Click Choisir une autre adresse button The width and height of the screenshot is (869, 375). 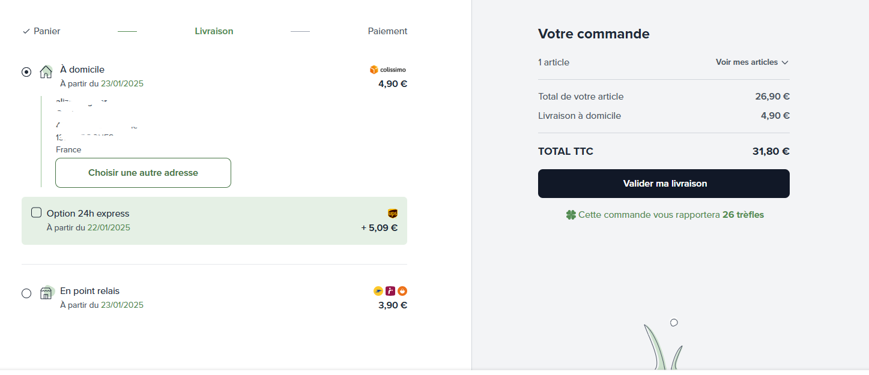143,173
